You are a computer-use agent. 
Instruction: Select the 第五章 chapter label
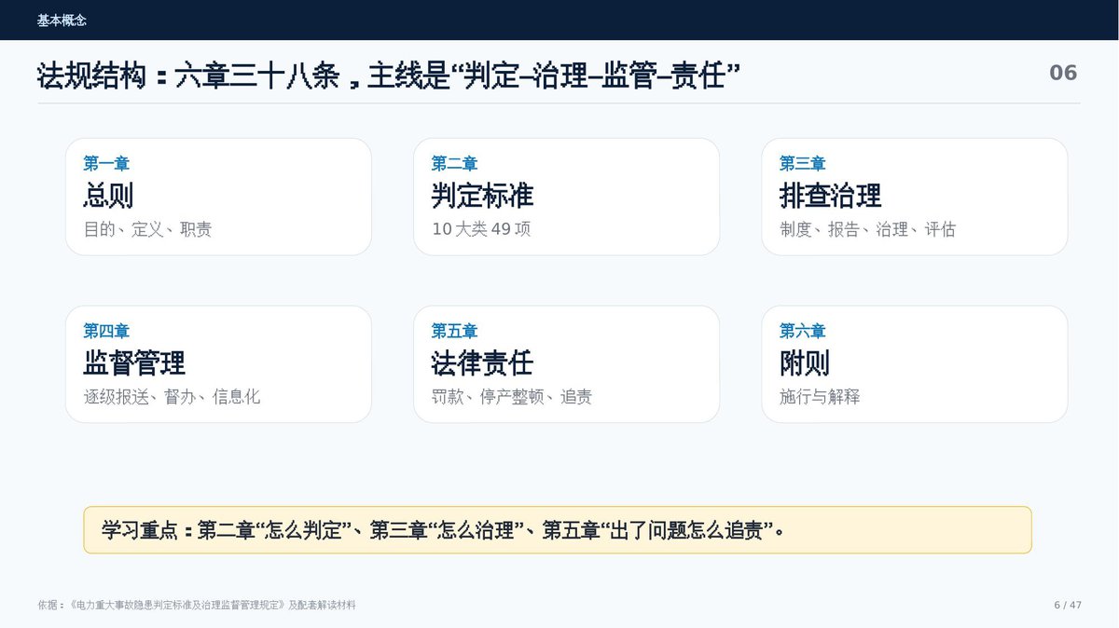click(x=454, y=331)
